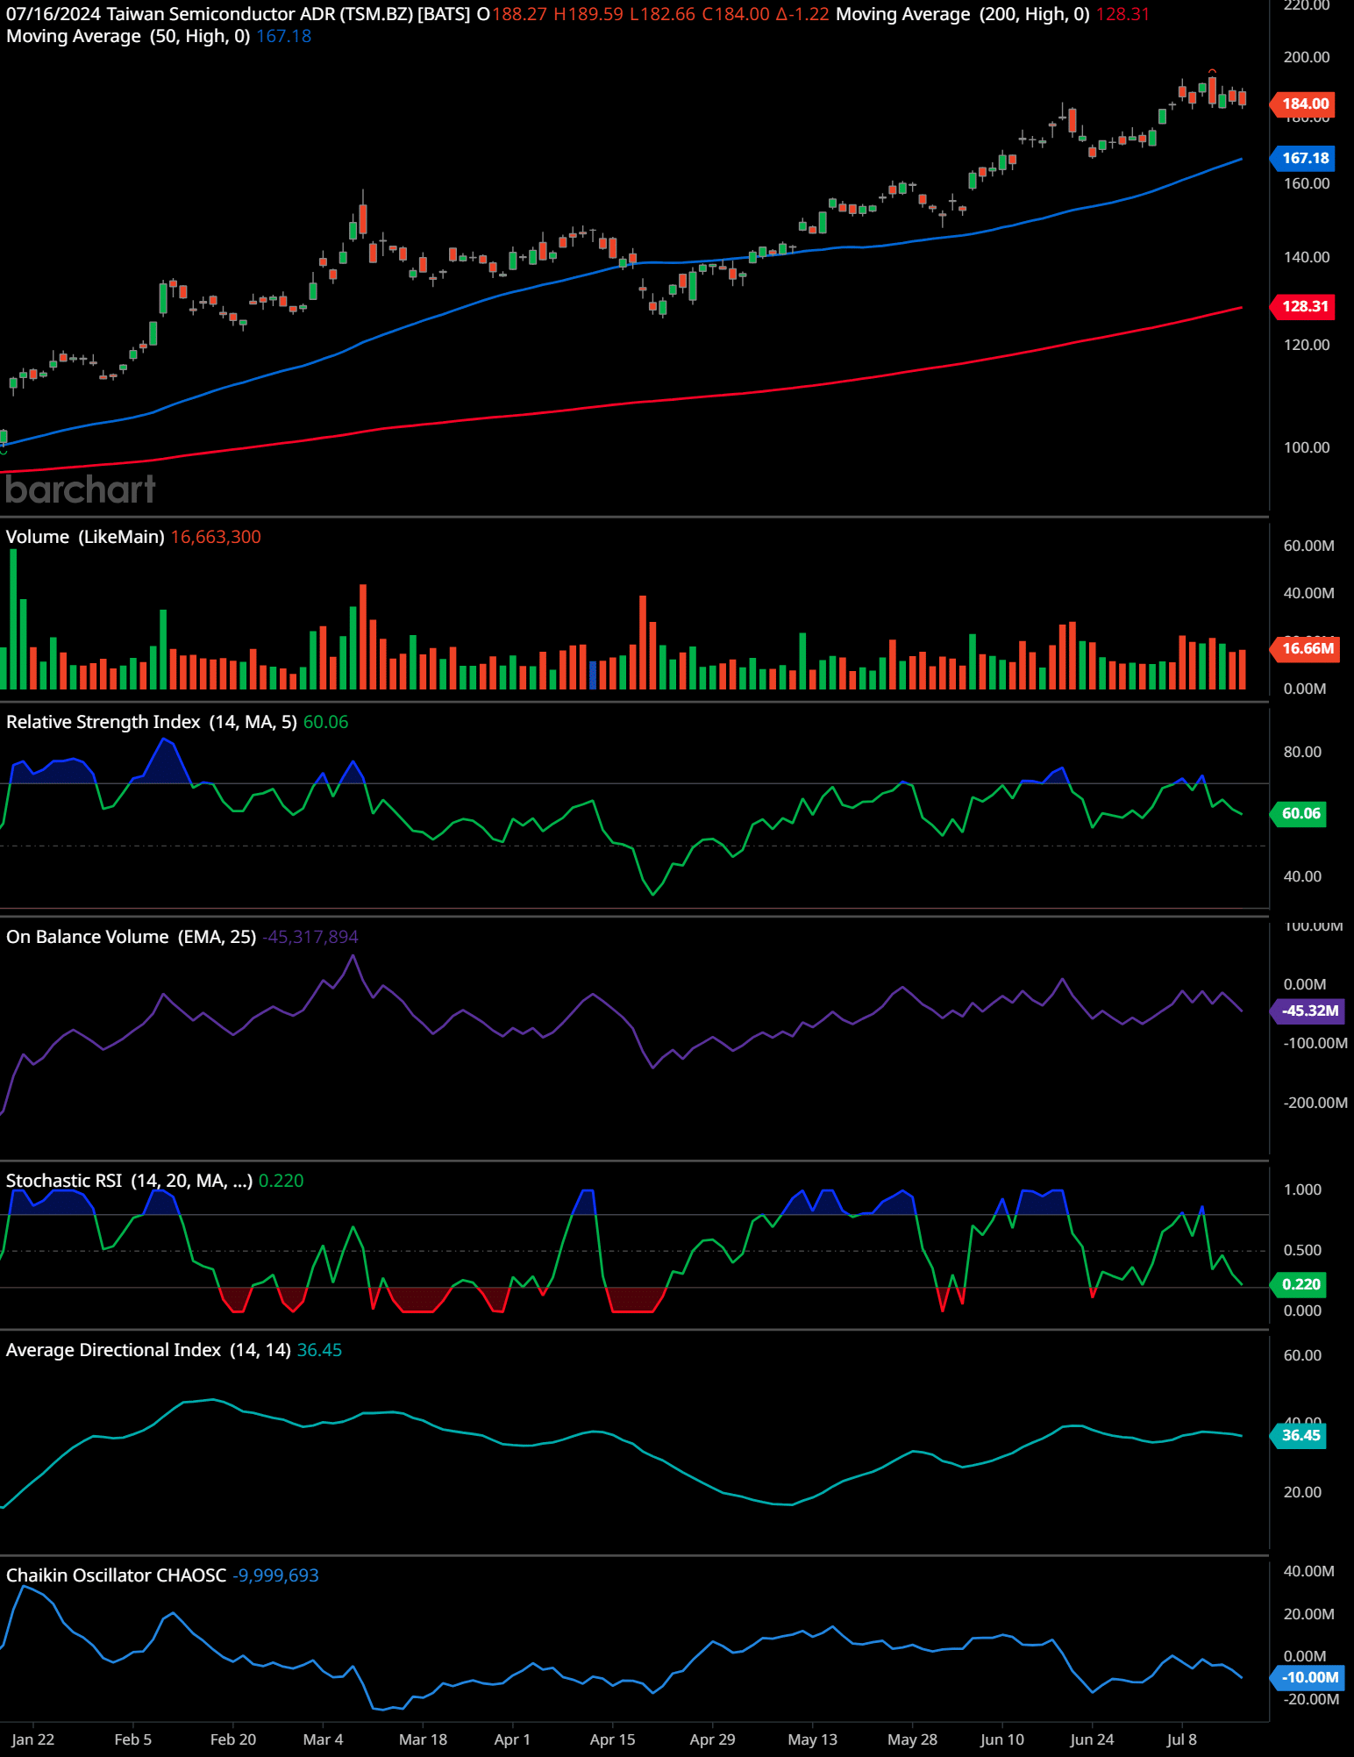This screenshot has height=1757, width=1354.
Task: Click the C184.00 close price value
Action: pos(736,14)
